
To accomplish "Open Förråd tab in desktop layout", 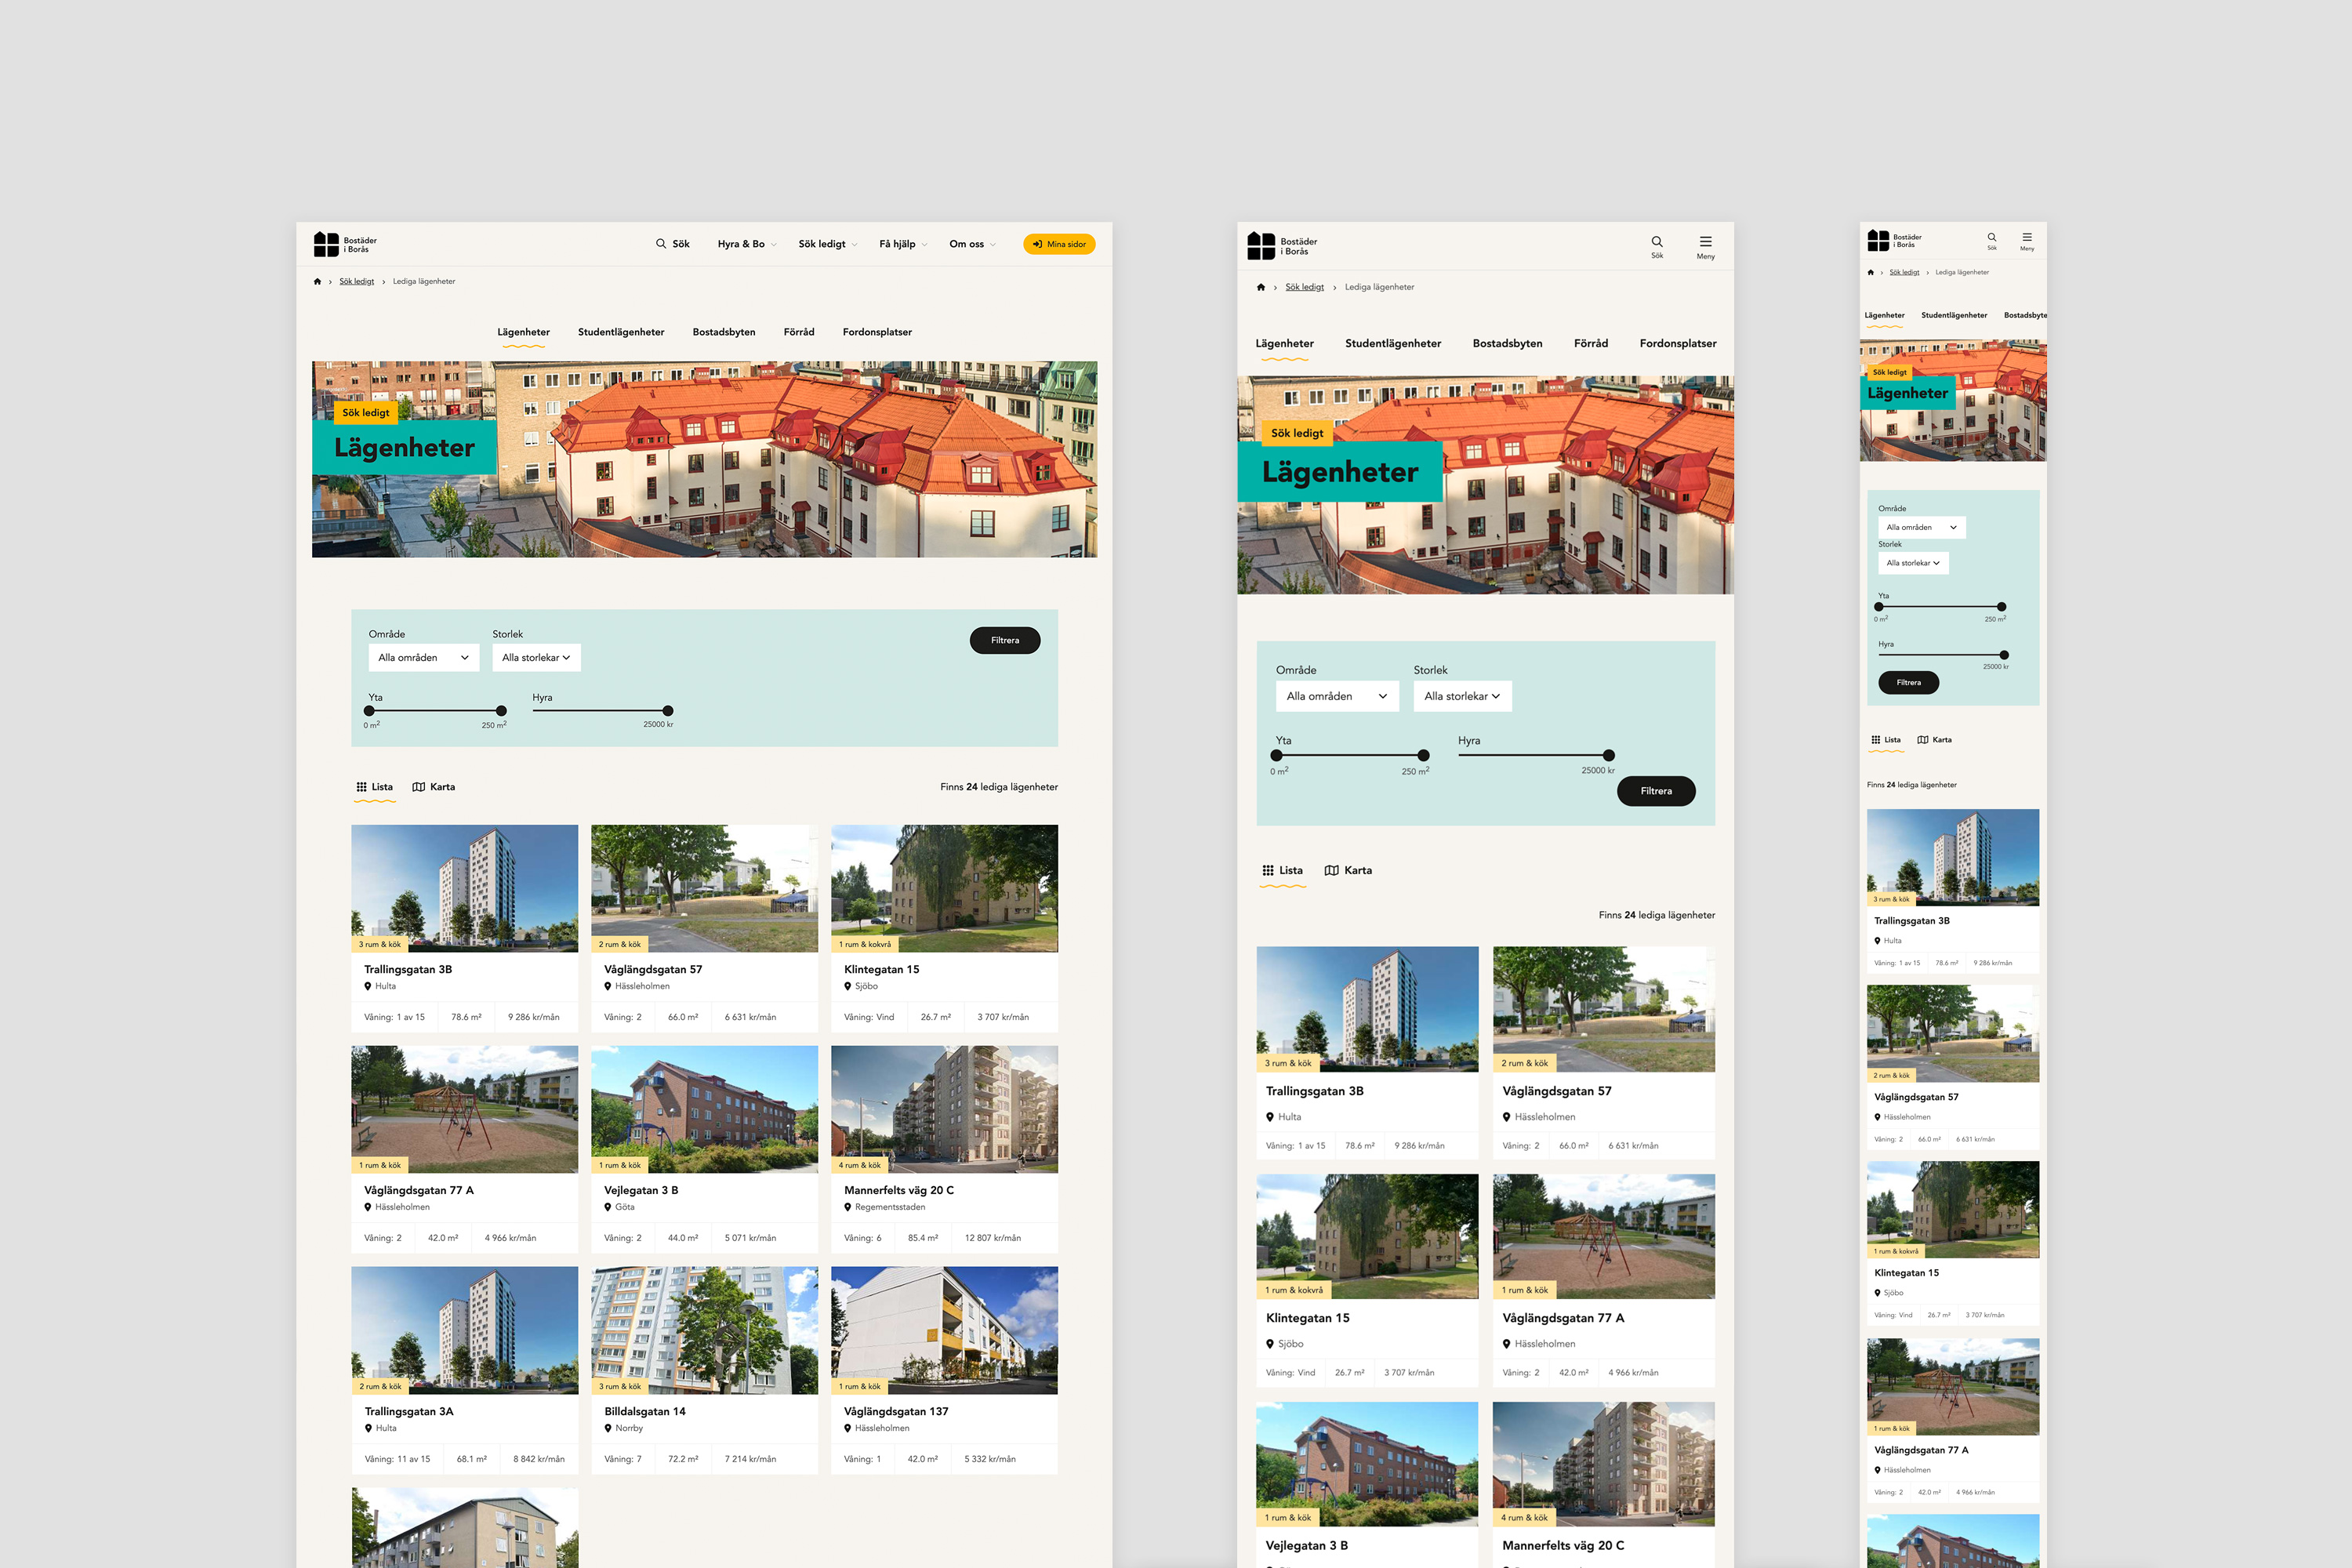I will pos(799,332).
